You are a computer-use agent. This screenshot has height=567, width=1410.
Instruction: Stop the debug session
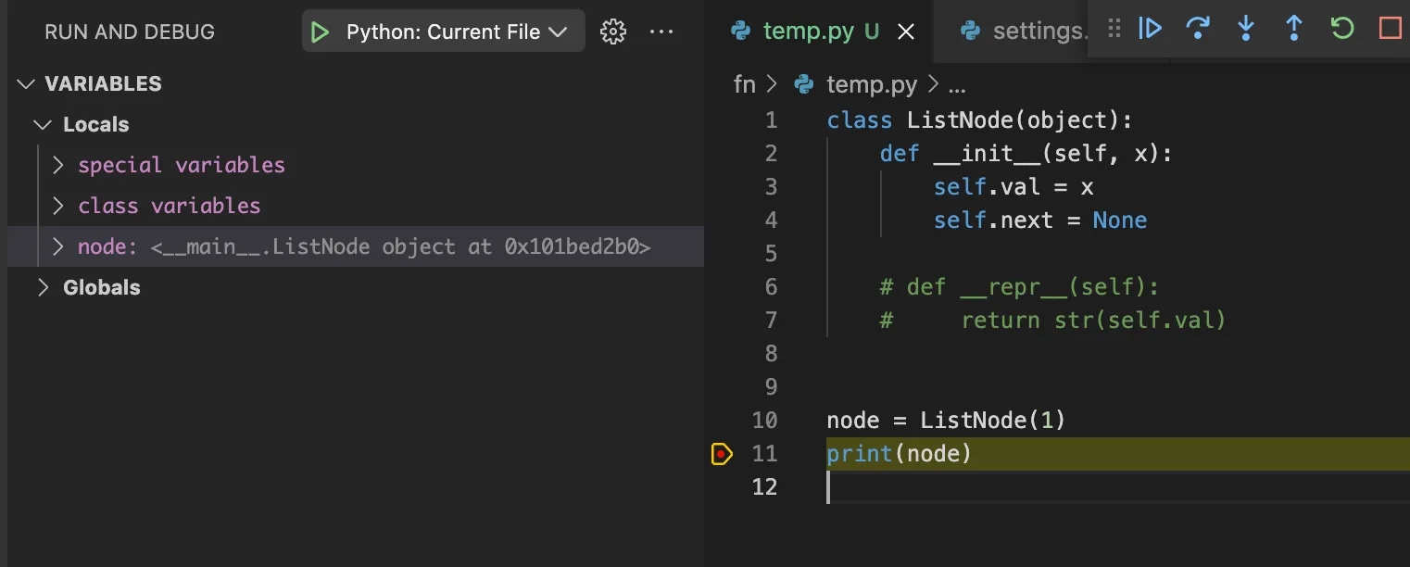[1390, 29]
